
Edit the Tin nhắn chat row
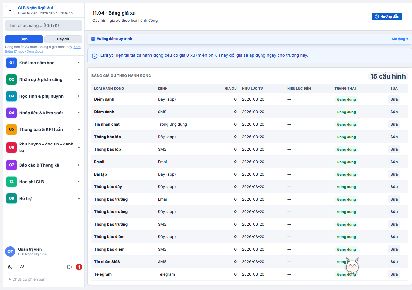(394, 124)
